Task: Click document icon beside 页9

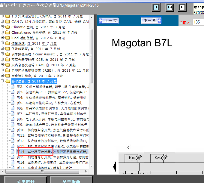Action: click(13, 124)
